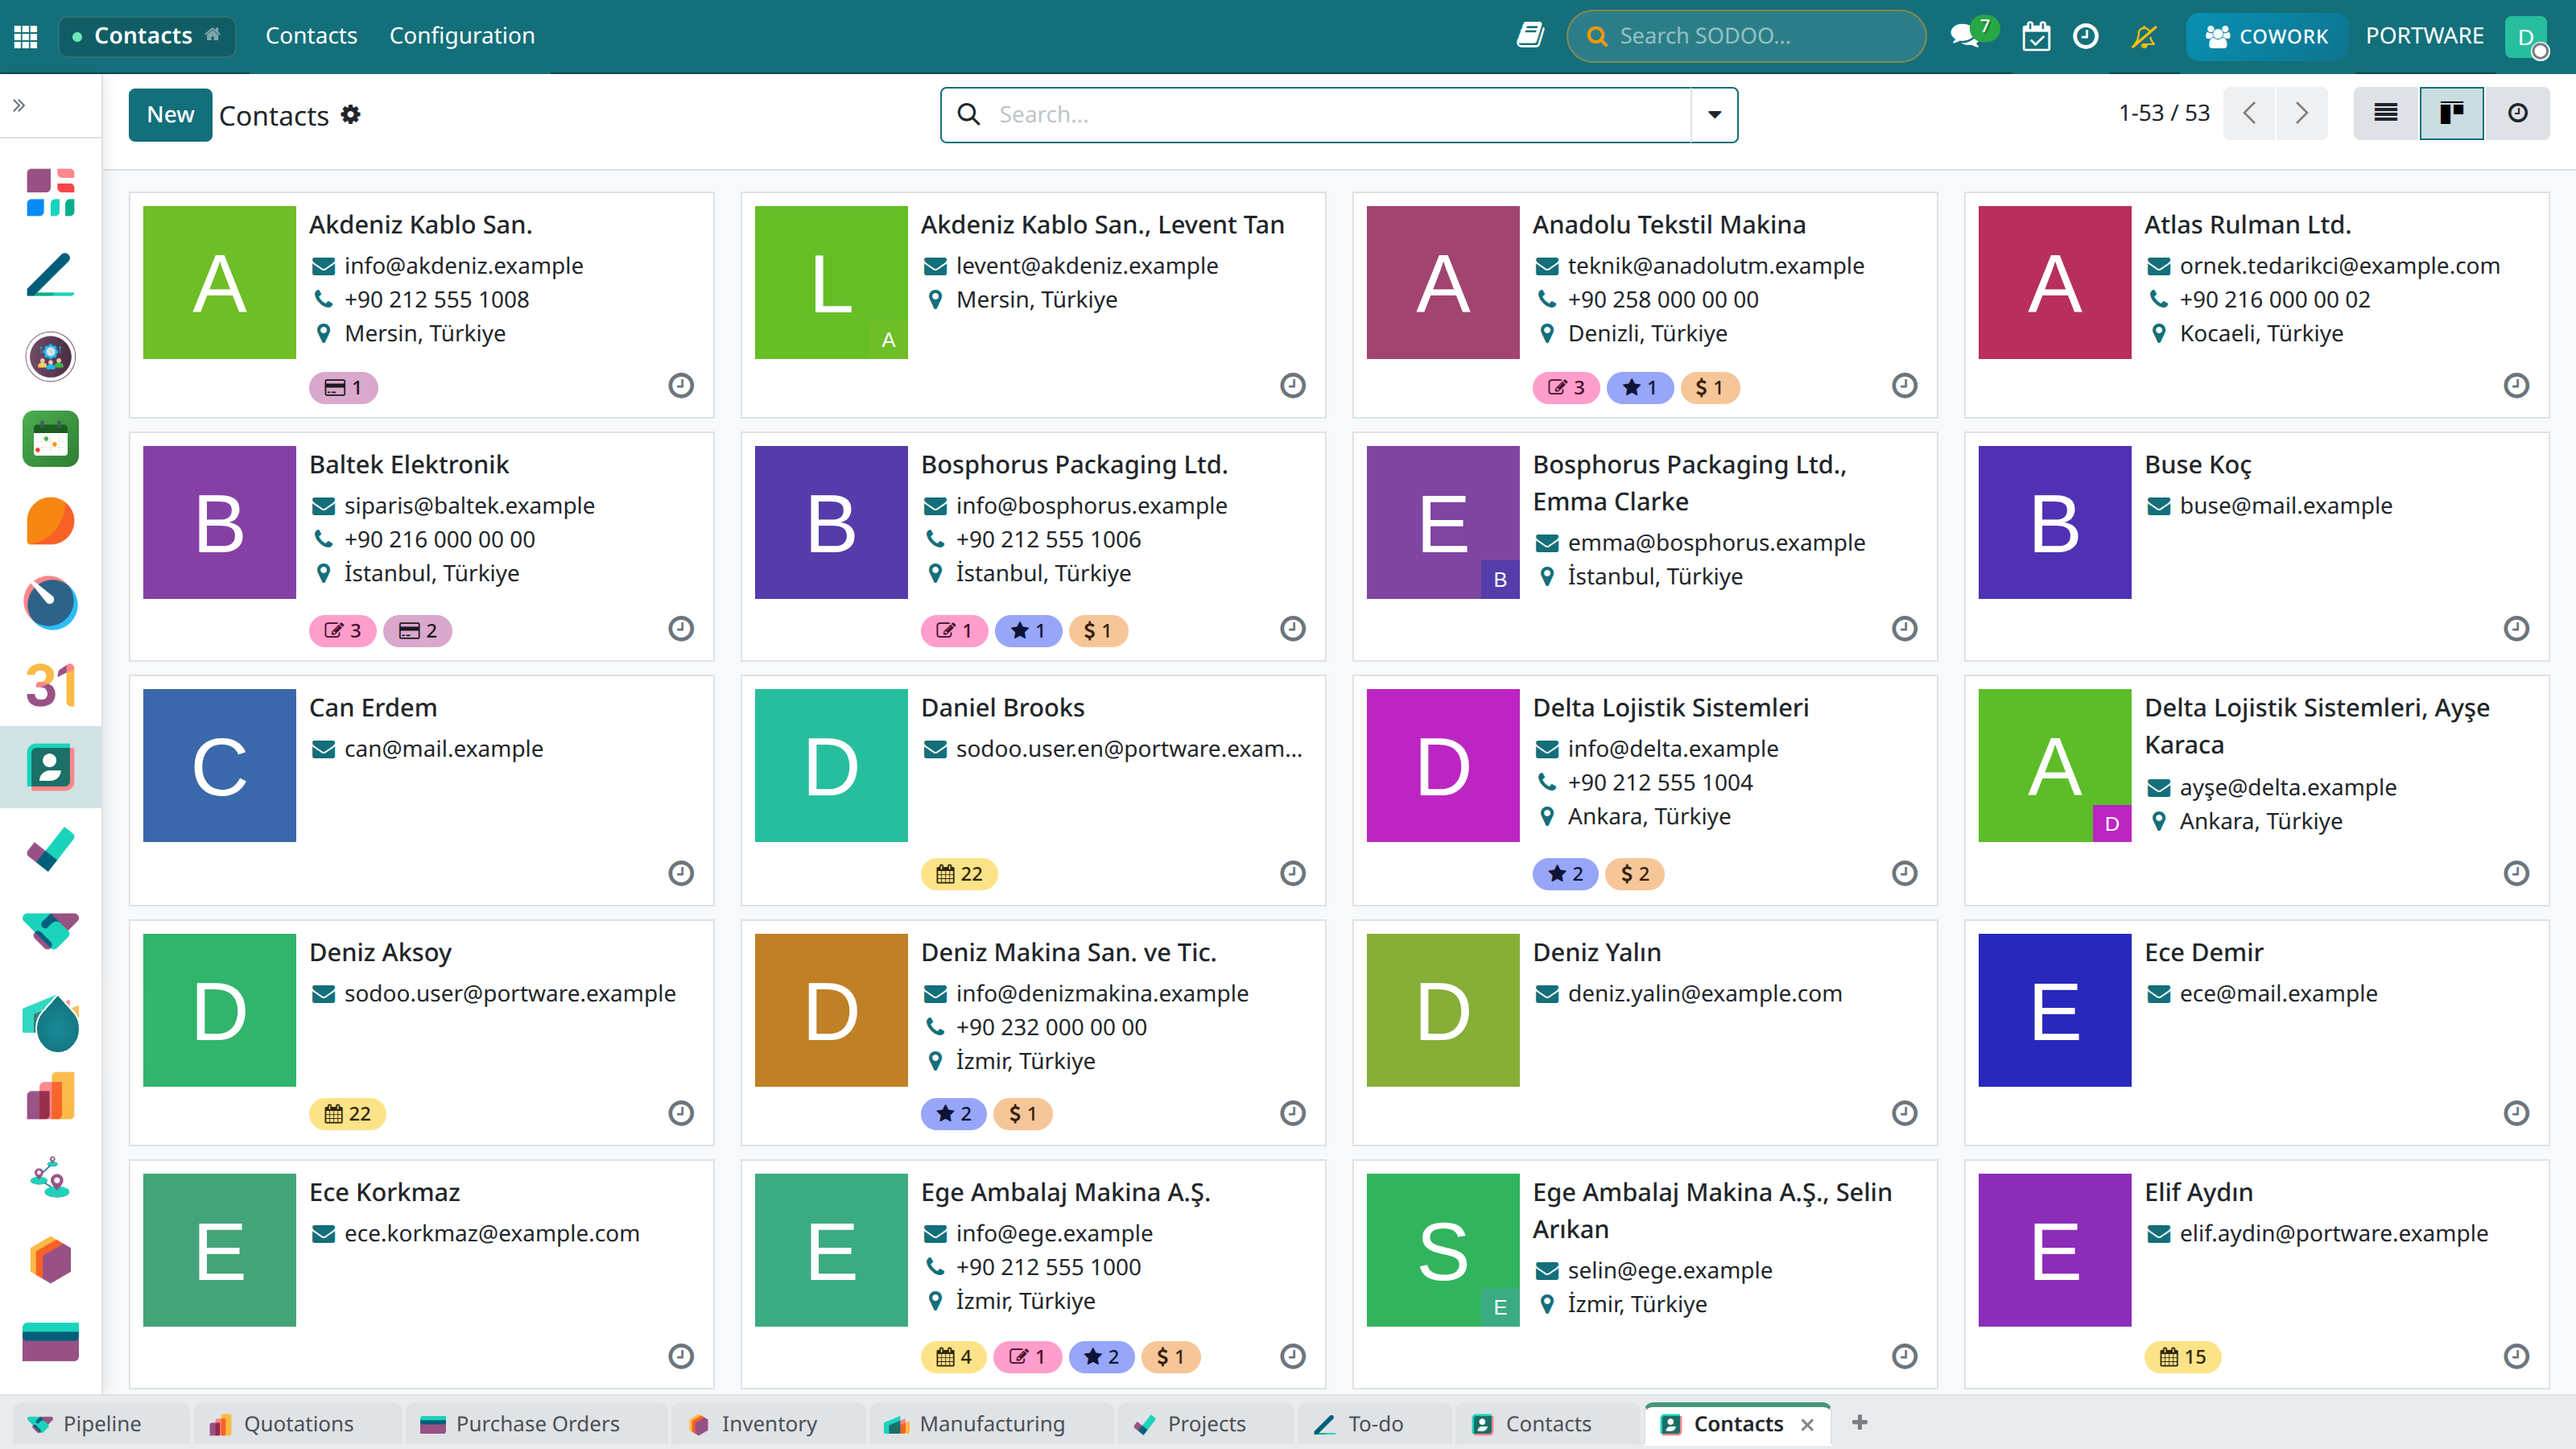Click the COWORK button

(x=2267, y=36)
